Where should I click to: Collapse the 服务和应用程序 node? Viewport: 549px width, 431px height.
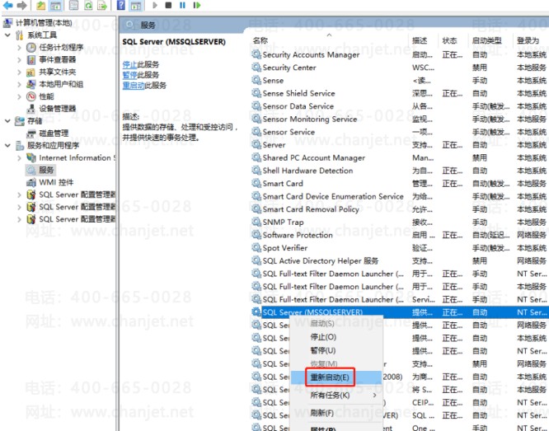click(7, 145)
